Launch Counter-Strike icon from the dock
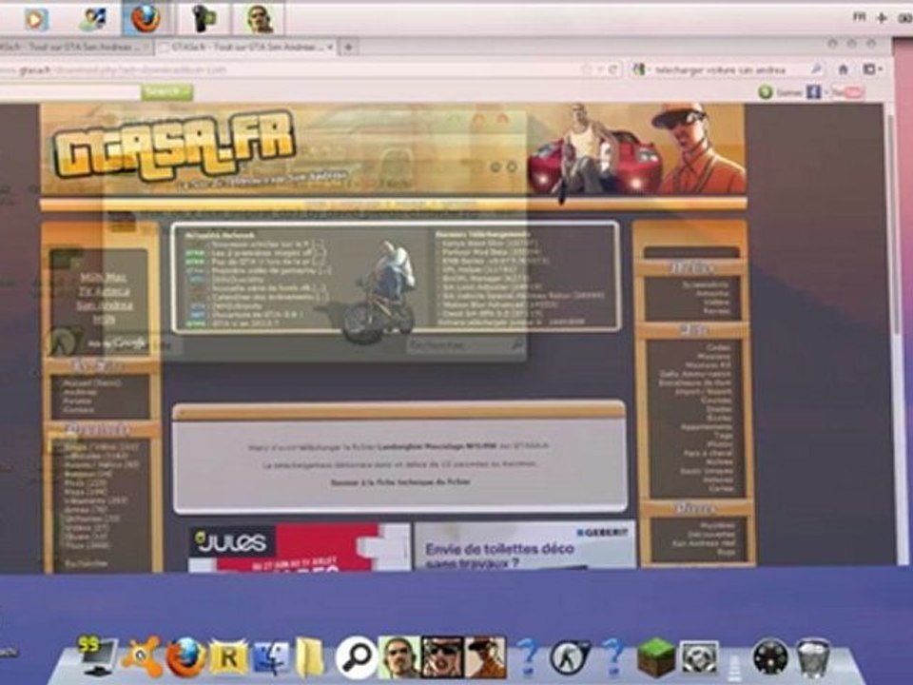 click(570, 657)
